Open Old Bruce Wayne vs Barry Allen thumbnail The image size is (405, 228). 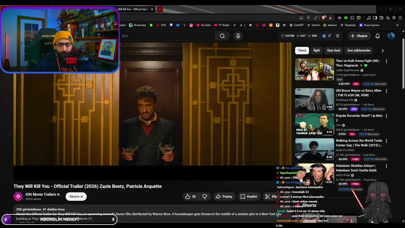(315, 99)
